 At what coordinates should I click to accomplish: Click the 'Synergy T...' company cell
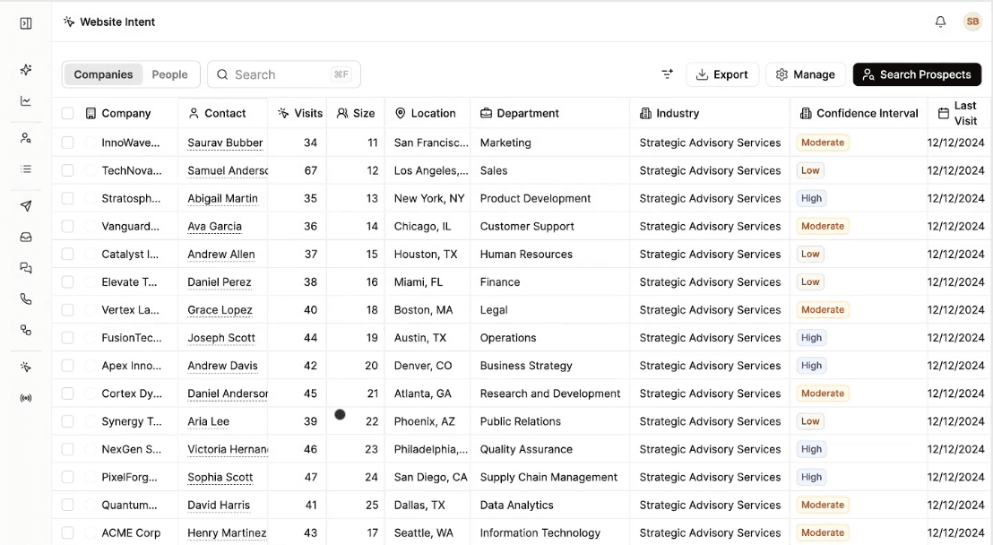(132, 421)
